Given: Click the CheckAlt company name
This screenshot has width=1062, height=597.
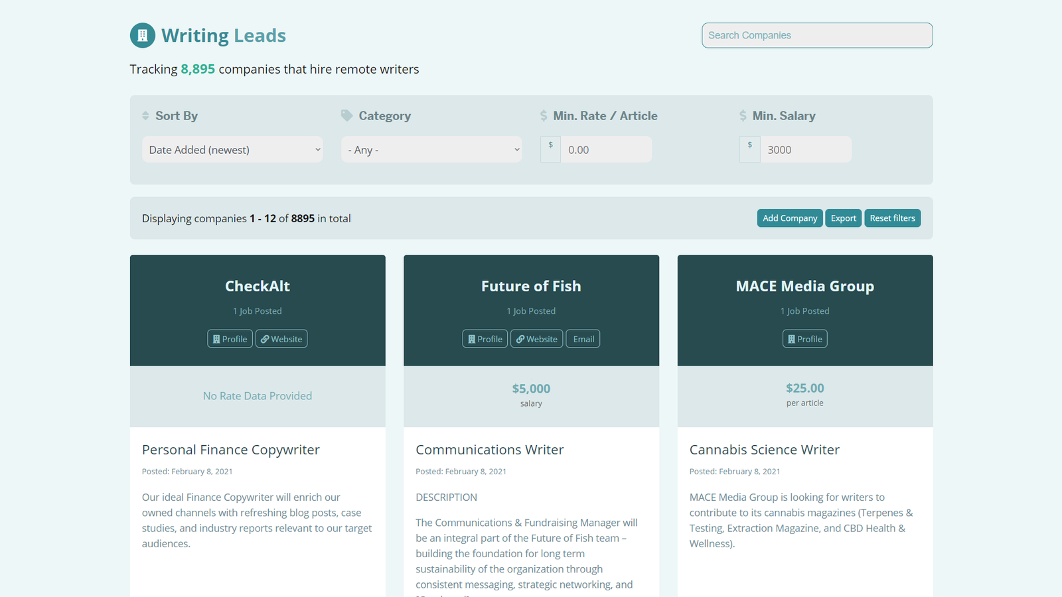Looking at the screenshot, I should tap(258, 287).
